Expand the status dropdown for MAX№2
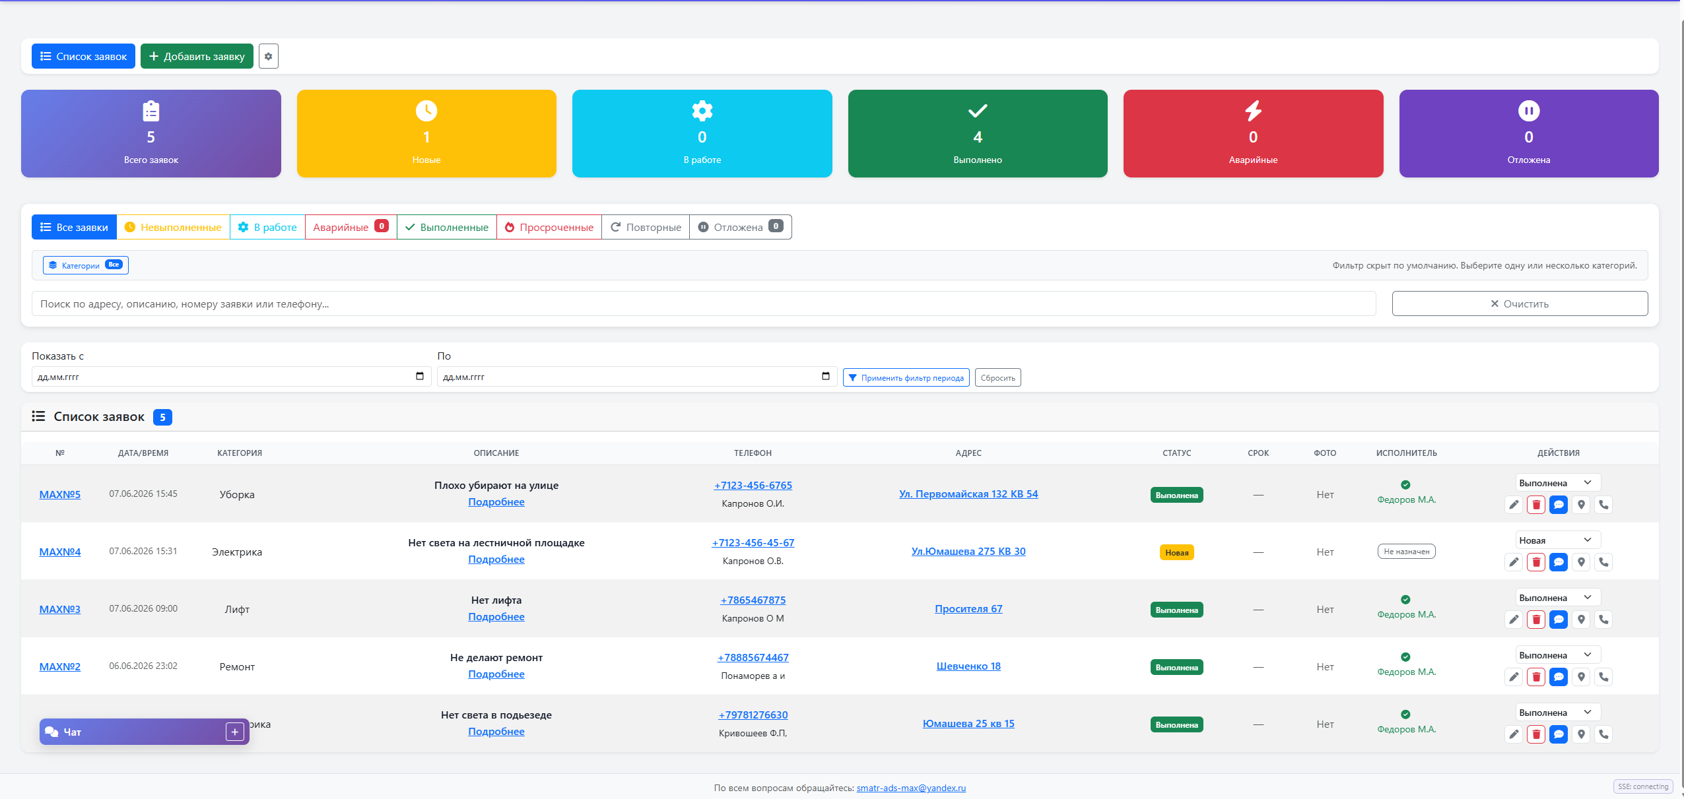Screen dimensions: 1684x799 pyautogui.click(x=1557, y=655)
